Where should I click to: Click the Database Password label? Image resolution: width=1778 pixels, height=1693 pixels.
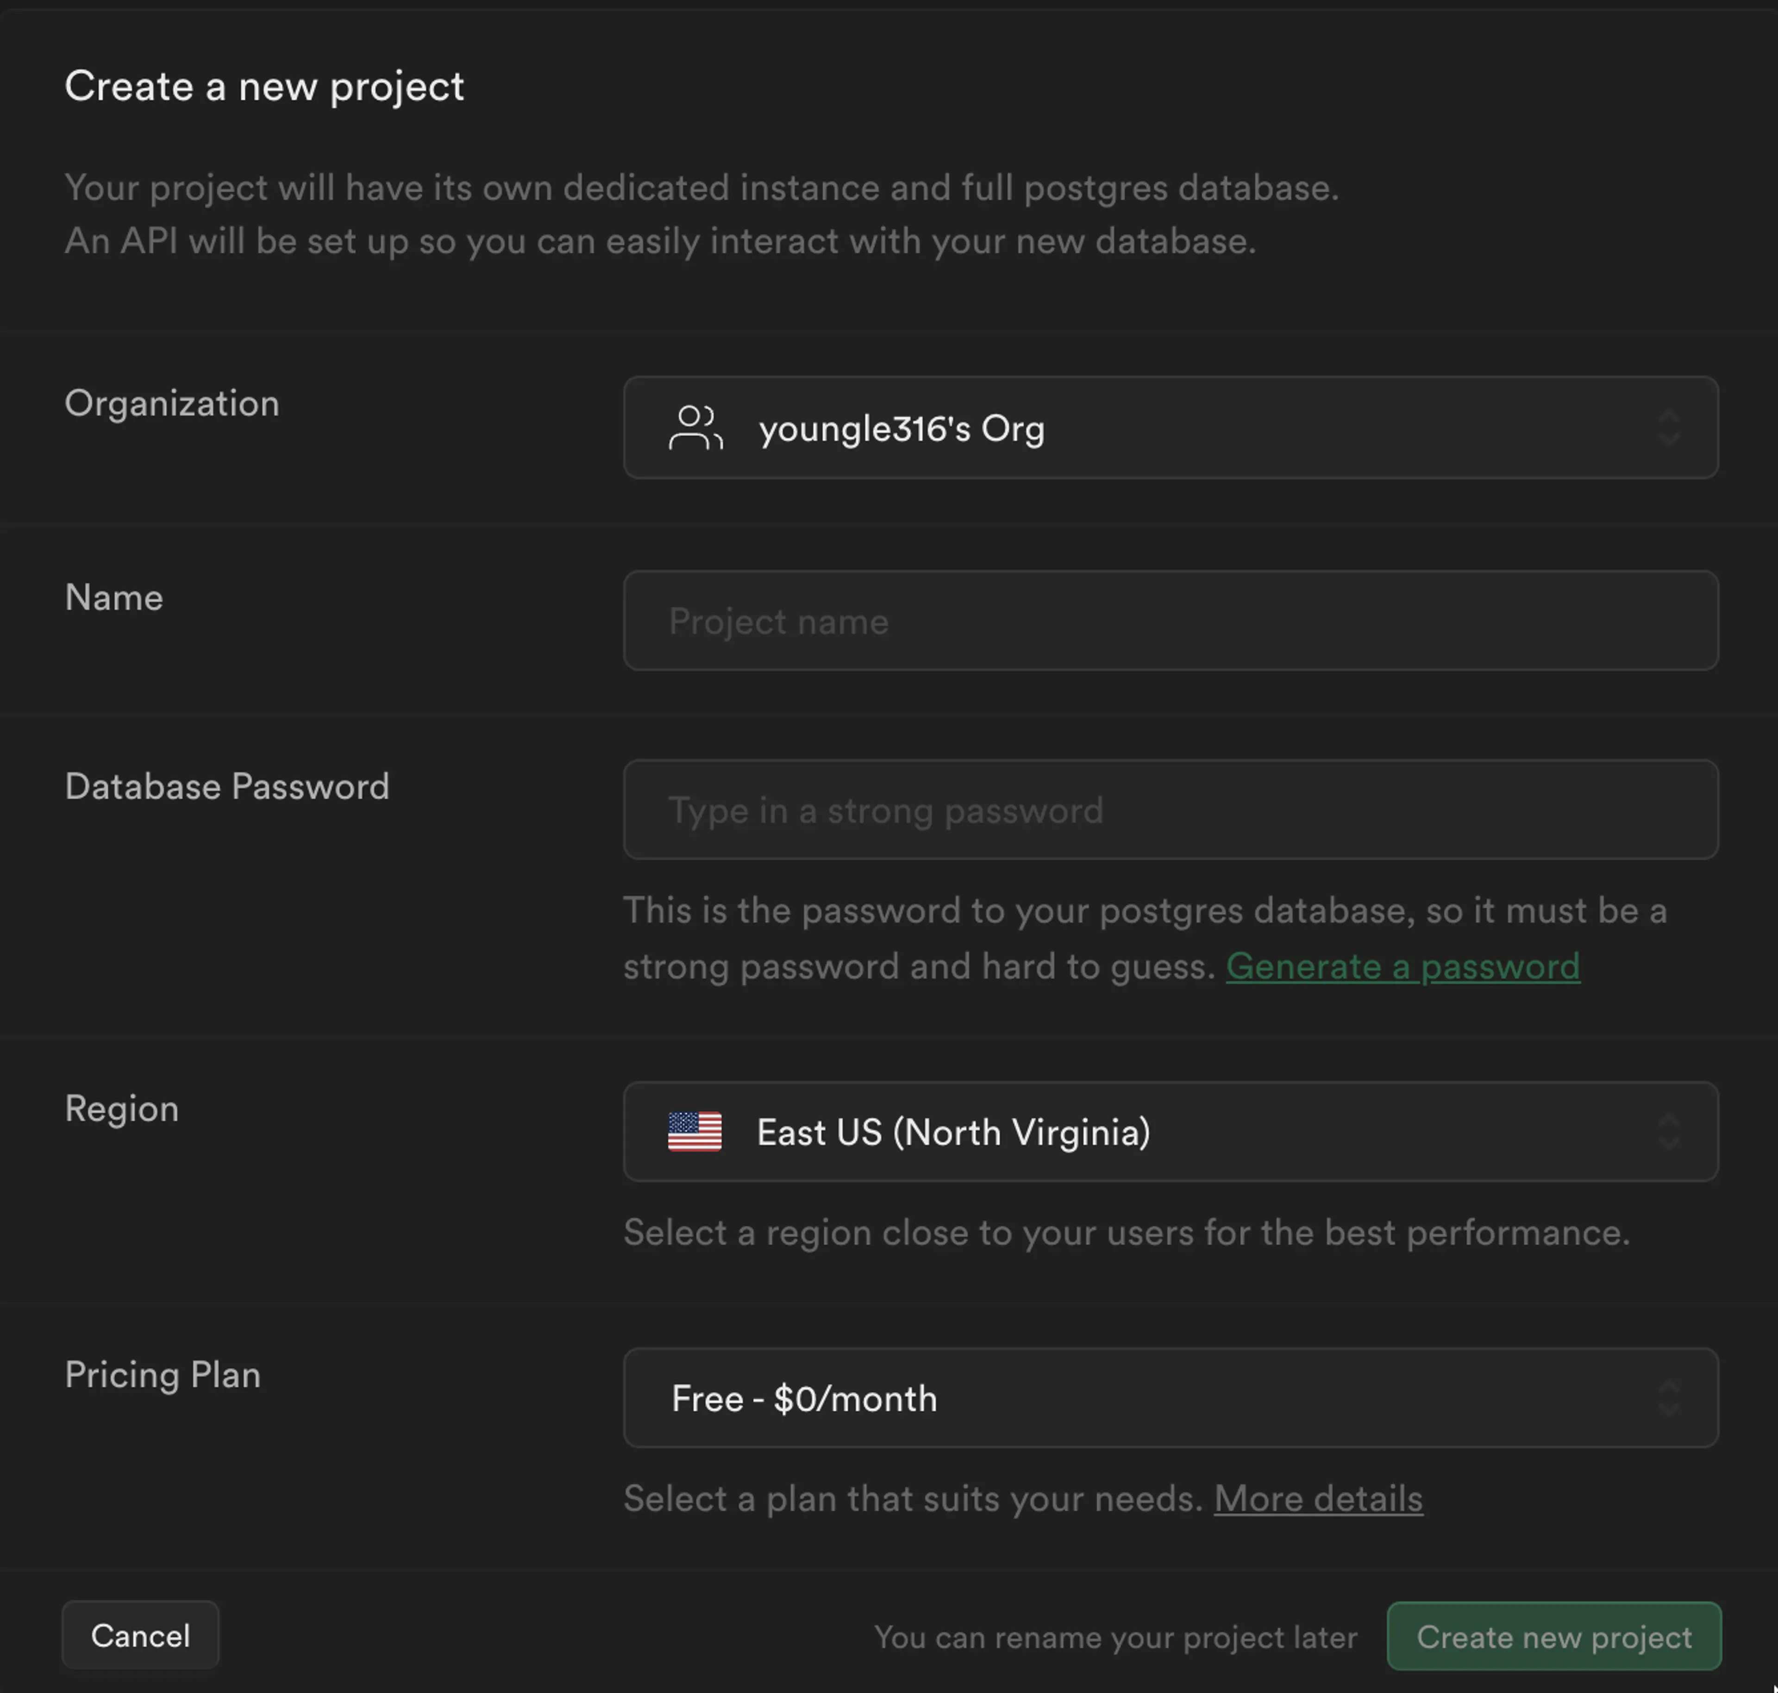point(226,787)
